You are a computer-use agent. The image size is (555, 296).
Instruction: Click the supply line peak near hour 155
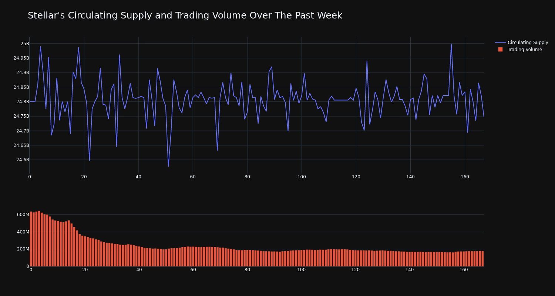(451, 44)
